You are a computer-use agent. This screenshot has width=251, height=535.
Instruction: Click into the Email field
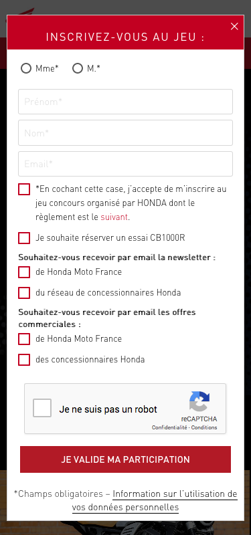125,164
